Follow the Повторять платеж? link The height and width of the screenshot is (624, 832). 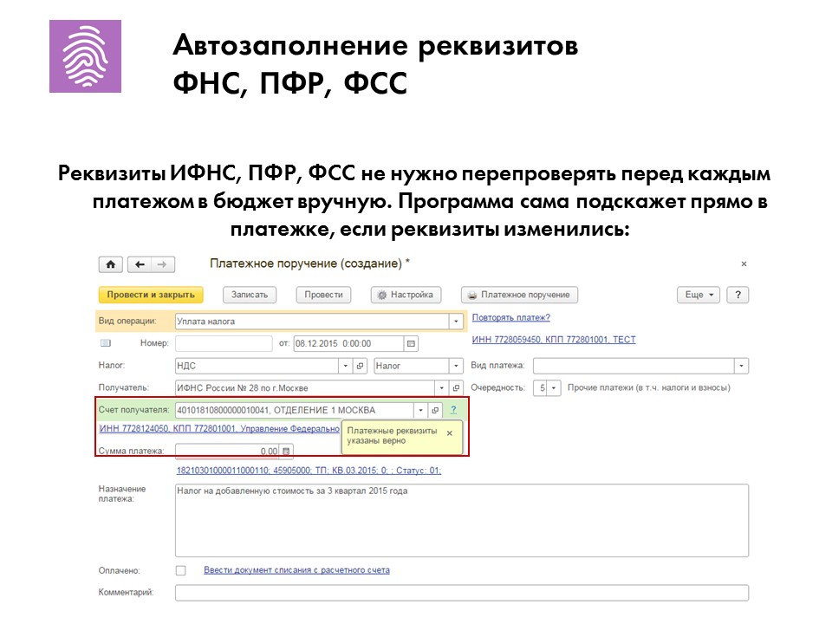click(x=511, y=317)
